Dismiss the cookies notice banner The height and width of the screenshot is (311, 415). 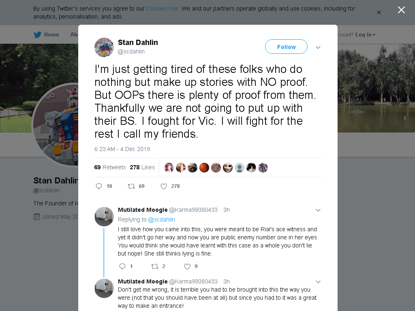[x=379, y=13]
